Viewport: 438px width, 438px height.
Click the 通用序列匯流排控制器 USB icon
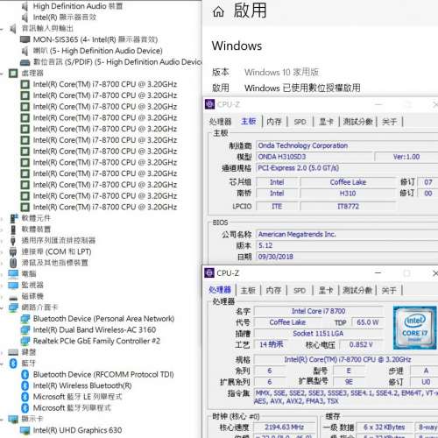13,241
